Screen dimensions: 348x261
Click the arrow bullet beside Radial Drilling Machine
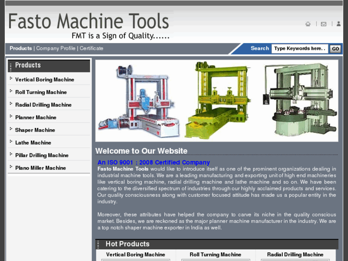click(x=11, y=103)
